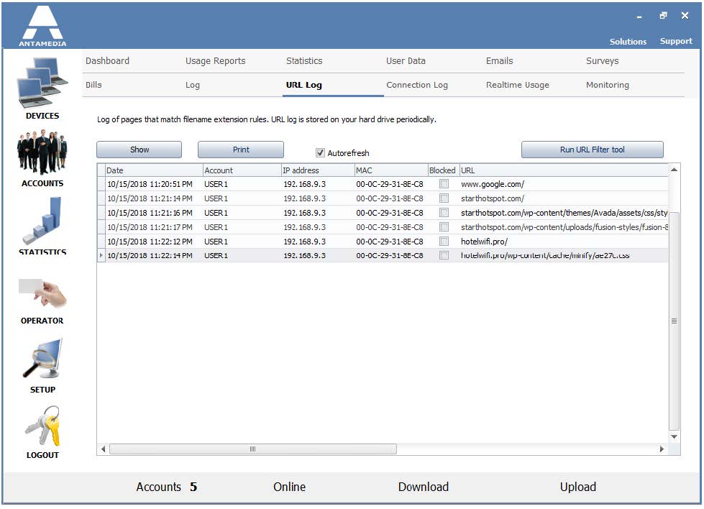Screen dimensions: 704x509
Task: Click the horizontal scrollbar thumb
Action: click(x=253, y=449)
